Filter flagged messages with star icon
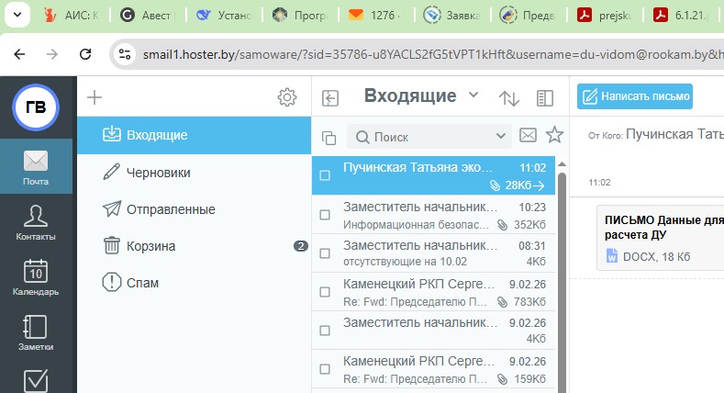Viewport: 724px width, 393px height. 554,136
